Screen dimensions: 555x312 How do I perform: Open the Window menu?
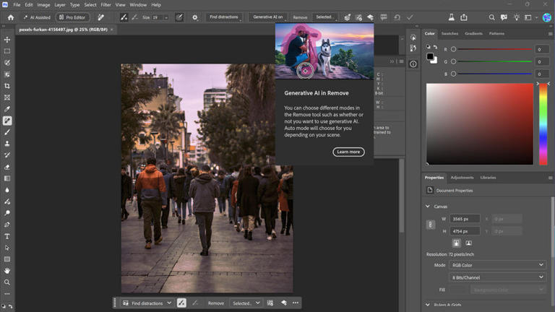coord(138,5)
